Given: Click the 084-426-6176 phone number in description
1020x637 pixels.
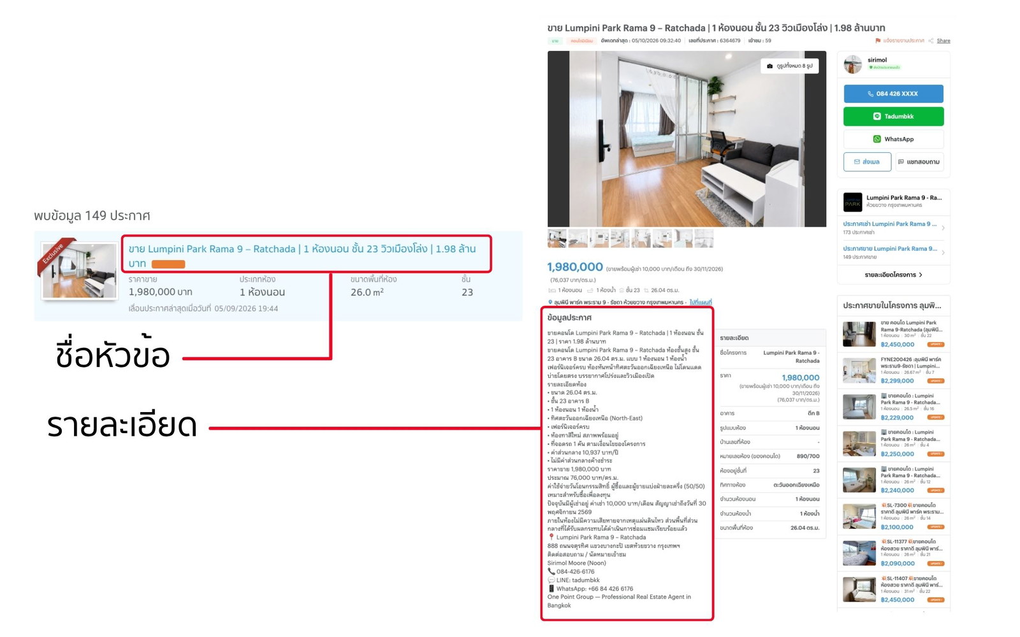Looking at the screenshot, I should point(574,571).
